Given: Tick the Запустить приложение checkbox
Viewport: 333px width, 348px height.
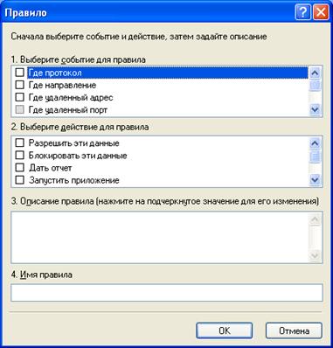Looking at the screenshot, I should (19, 180).
